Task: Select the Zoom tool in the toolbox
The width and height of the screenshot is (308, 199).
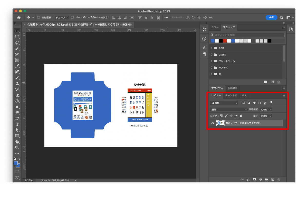Action: coord(17,148)
